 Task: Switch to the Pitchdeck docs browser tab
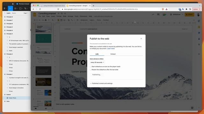[53, 6]
